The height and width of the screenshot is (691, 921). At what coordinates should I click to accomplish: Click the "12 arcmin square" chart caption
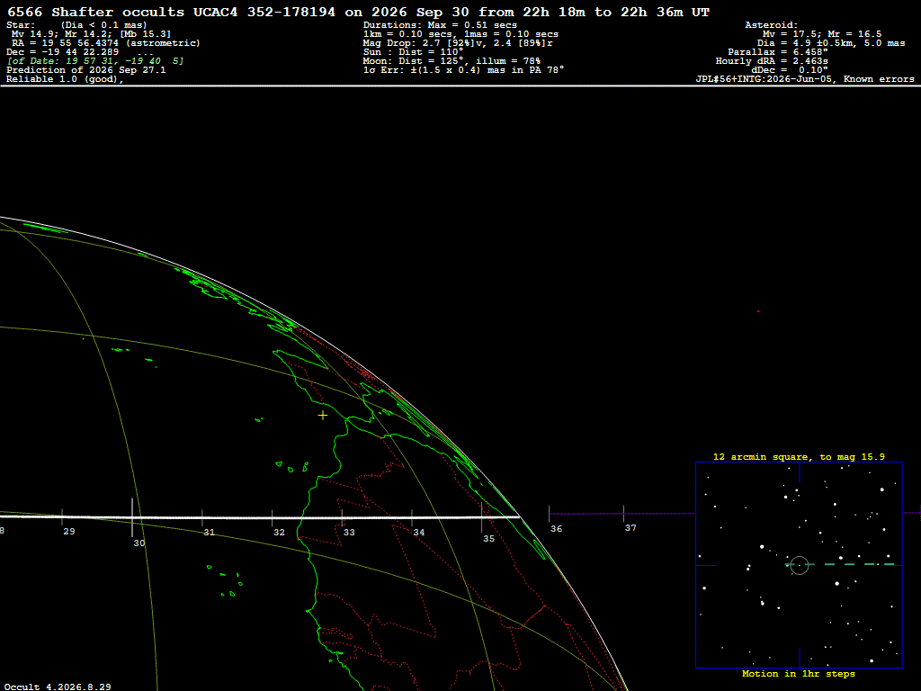[x=799, y=456]
